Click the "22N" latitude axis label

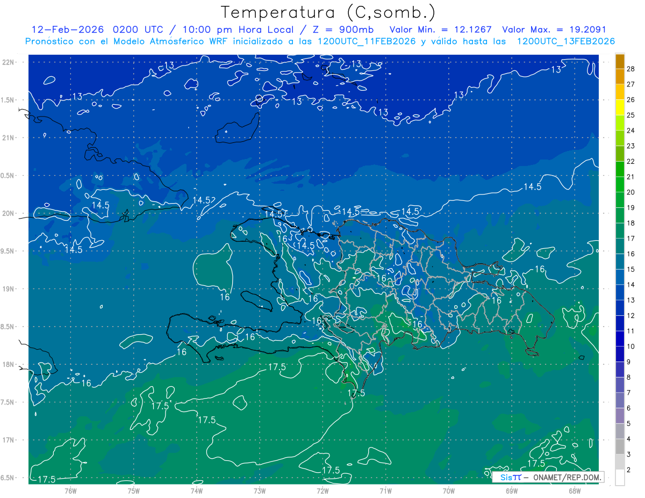(x=9, y=62)
